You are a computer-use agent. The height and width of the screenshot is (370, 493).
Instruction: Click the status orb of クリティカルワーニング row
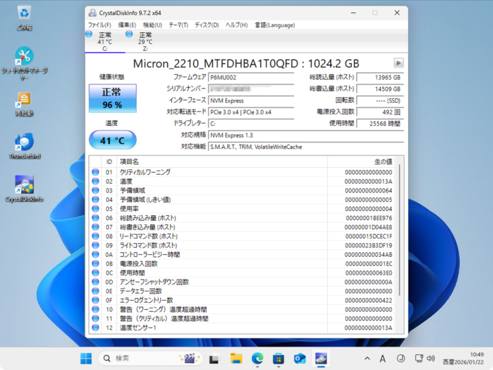(95, 172)
